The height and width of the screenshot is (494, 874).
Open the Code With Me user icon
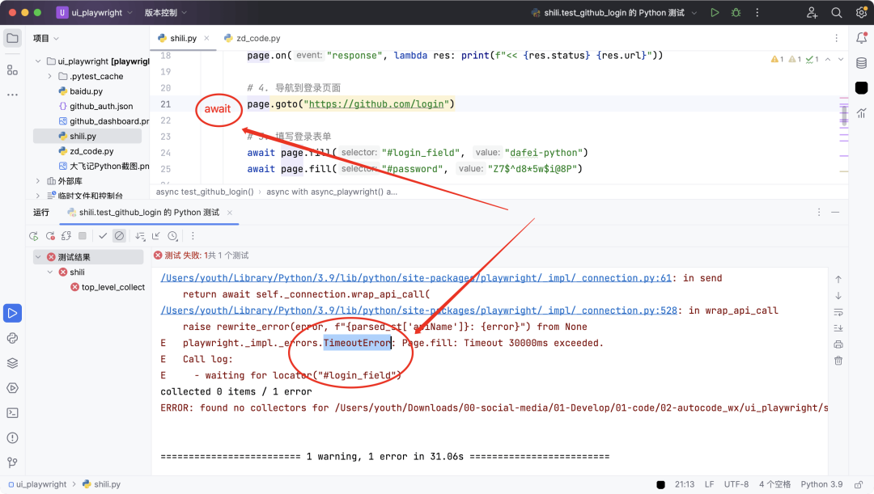point(812,12)
